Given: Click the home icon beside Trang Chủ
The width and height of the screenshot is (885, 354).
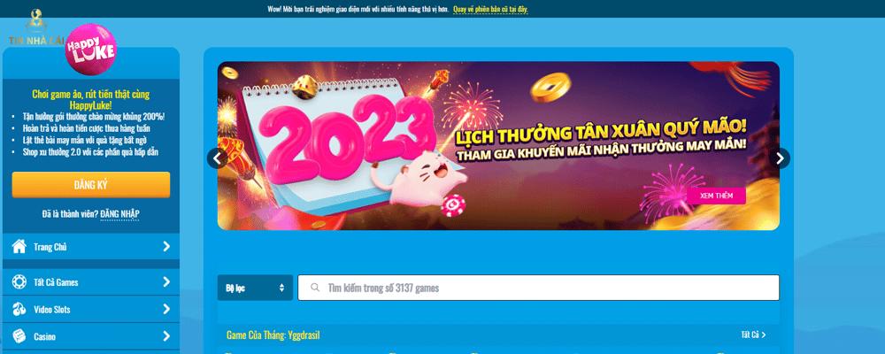Looking at the screenshot, I should pos(19,247).
